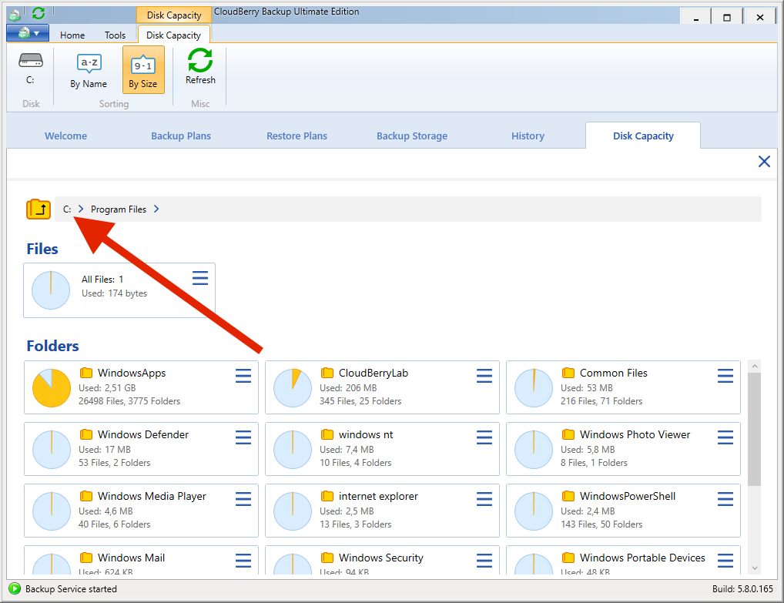Click '345 Files, 25 Folders' text

point(360,401)
